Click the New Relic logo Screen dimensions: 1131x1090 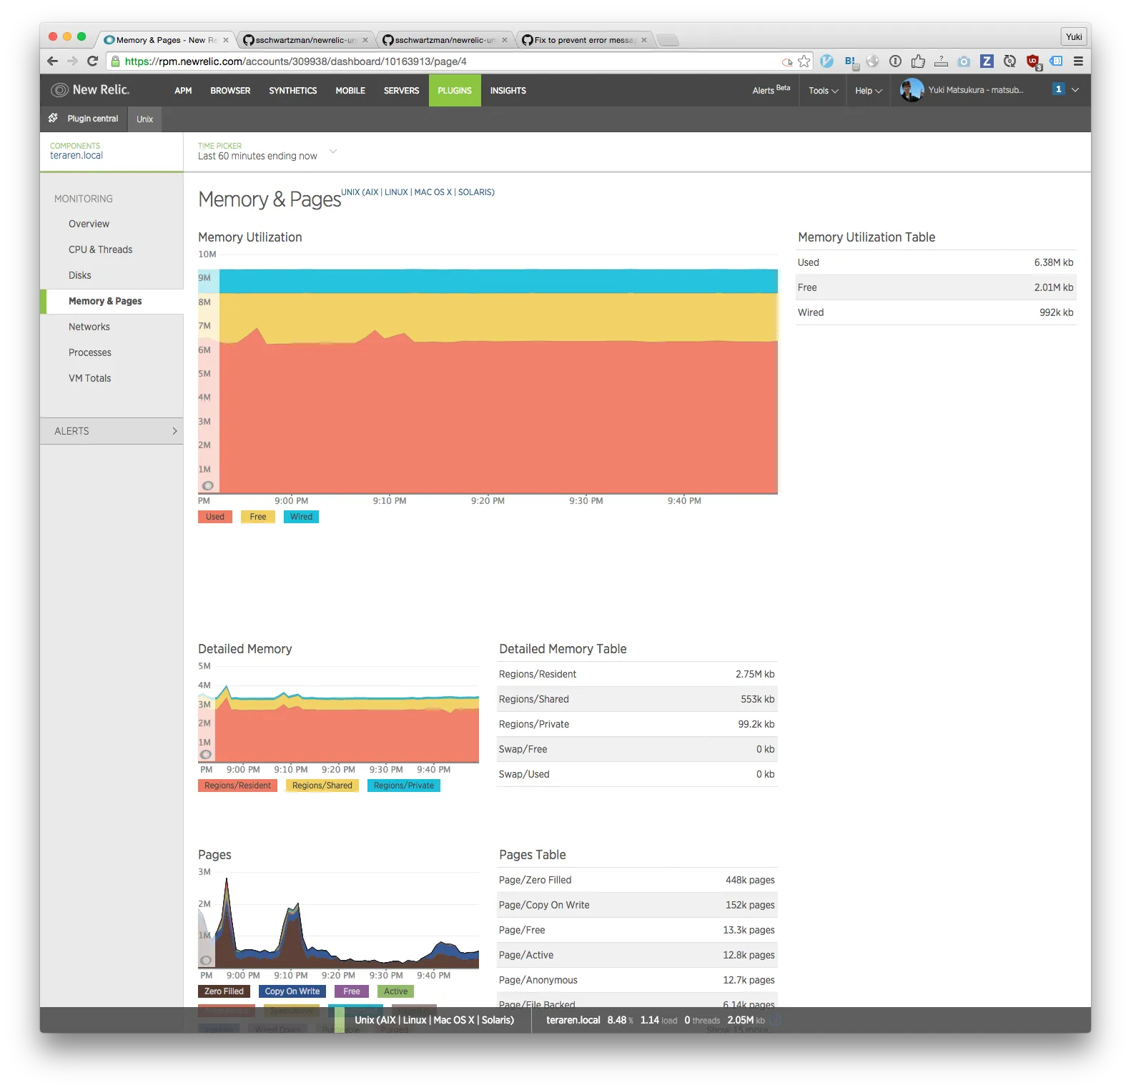90,90
